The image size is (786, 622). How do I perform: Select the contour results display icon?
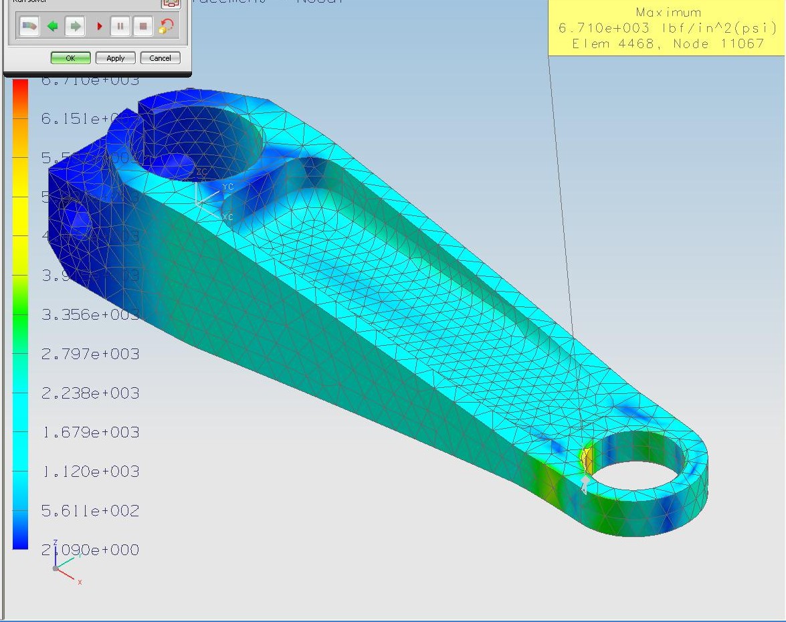pos(30,25)
